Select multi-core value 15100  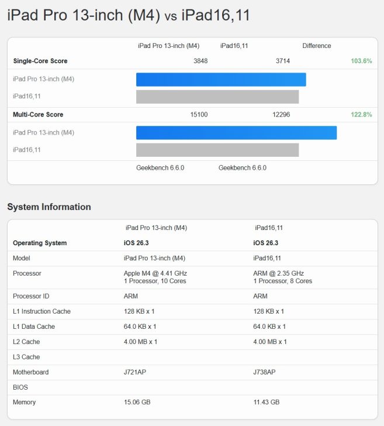[x=199, y=114]
